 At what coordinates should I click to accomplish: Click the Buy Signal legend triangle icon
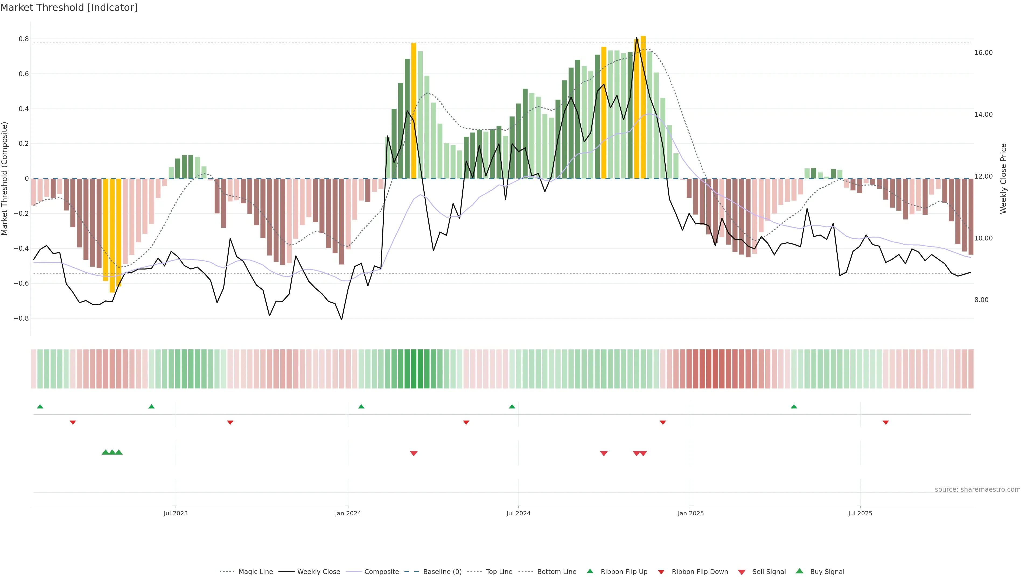click(799, 571)
